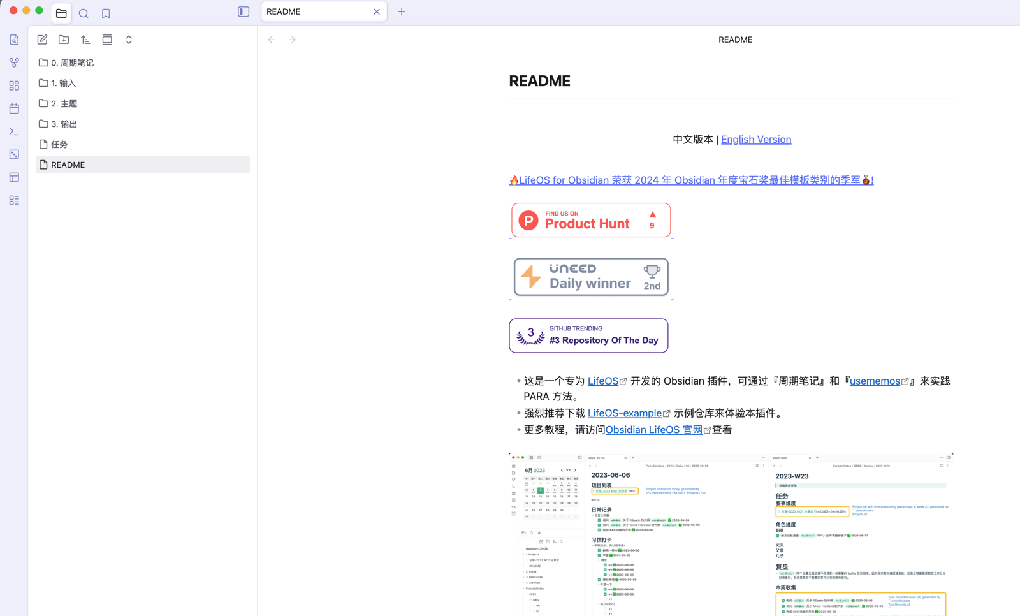This screenshot has height=616, width=1020.
Task: Close the README tab
Action: (x=377, y=11)
